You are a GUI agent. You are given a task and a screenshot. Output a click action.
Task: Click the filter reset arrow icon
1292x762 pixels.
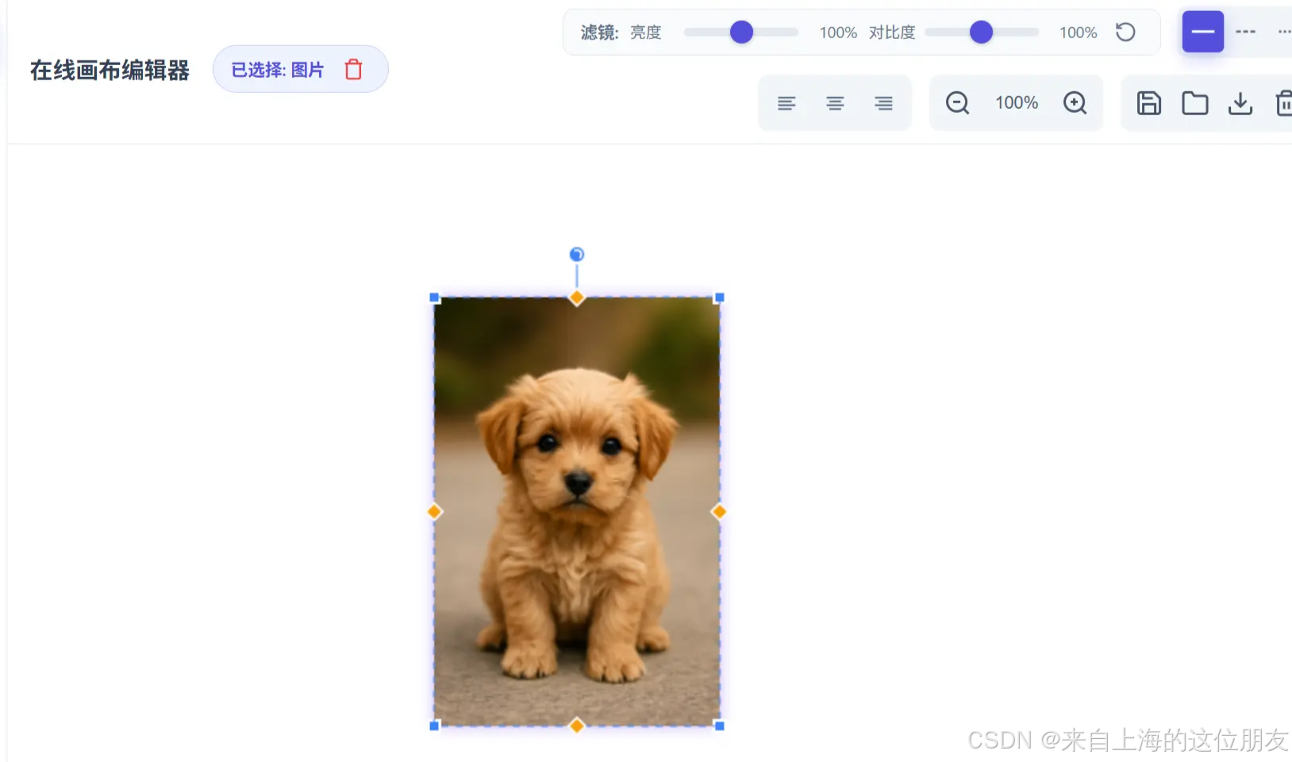1125,32
